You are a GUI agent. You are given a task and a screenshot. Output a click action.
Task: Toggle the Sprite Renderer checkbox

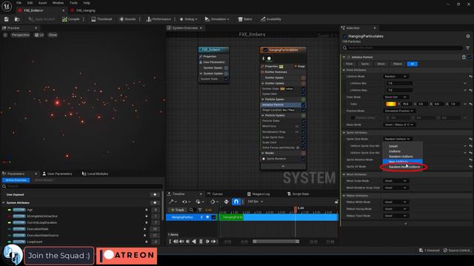(303, 159)
